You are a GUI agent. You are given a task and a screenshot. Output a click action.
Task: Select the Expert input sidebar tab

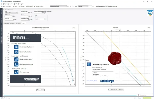click(2, 20)
